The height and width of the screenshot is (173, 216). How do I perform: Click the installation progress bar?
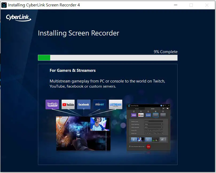point(108,58)
